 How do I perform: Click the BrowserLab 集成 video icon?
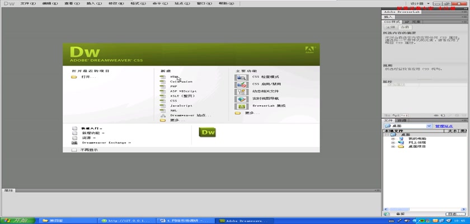point(241,106)
